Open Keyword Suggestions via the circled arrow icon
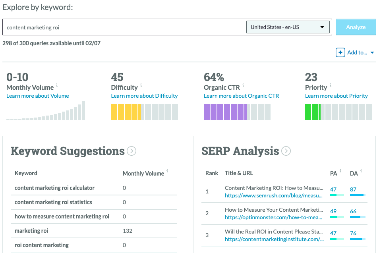The width and height of the screenshot is (379, 253). coord(131,151)
